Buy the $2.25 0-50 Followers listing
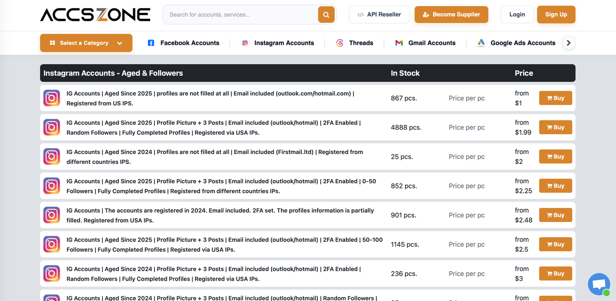Image resolution: width=616 pixels, height=301 pixels. tap(555, 186)
